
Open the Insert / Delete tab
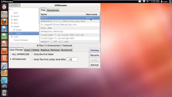pyautogui.click(x=32, y=50)
